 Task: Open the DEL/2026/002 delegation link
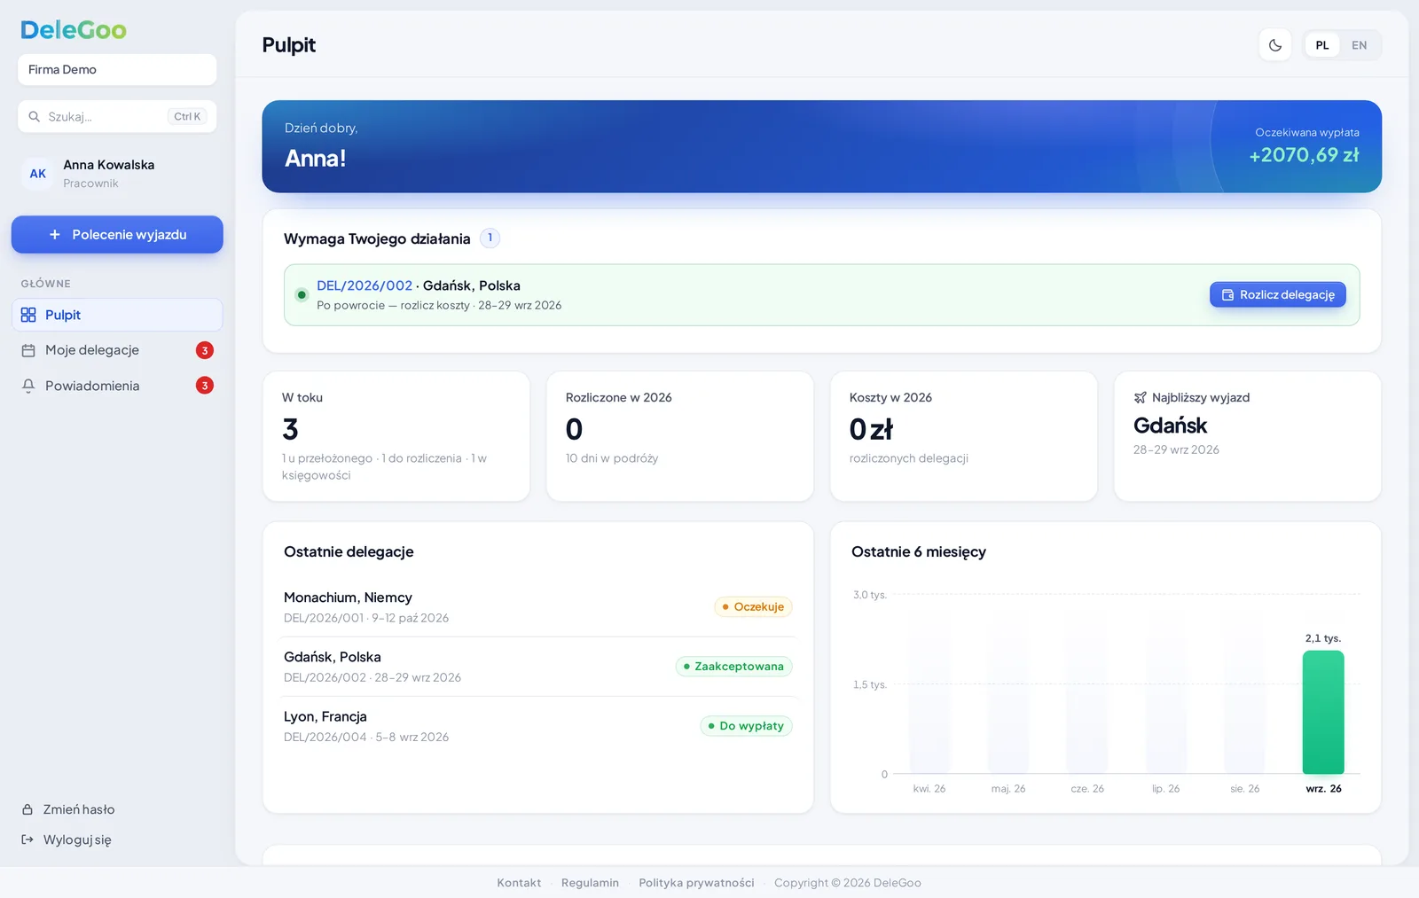click(365, 285)
